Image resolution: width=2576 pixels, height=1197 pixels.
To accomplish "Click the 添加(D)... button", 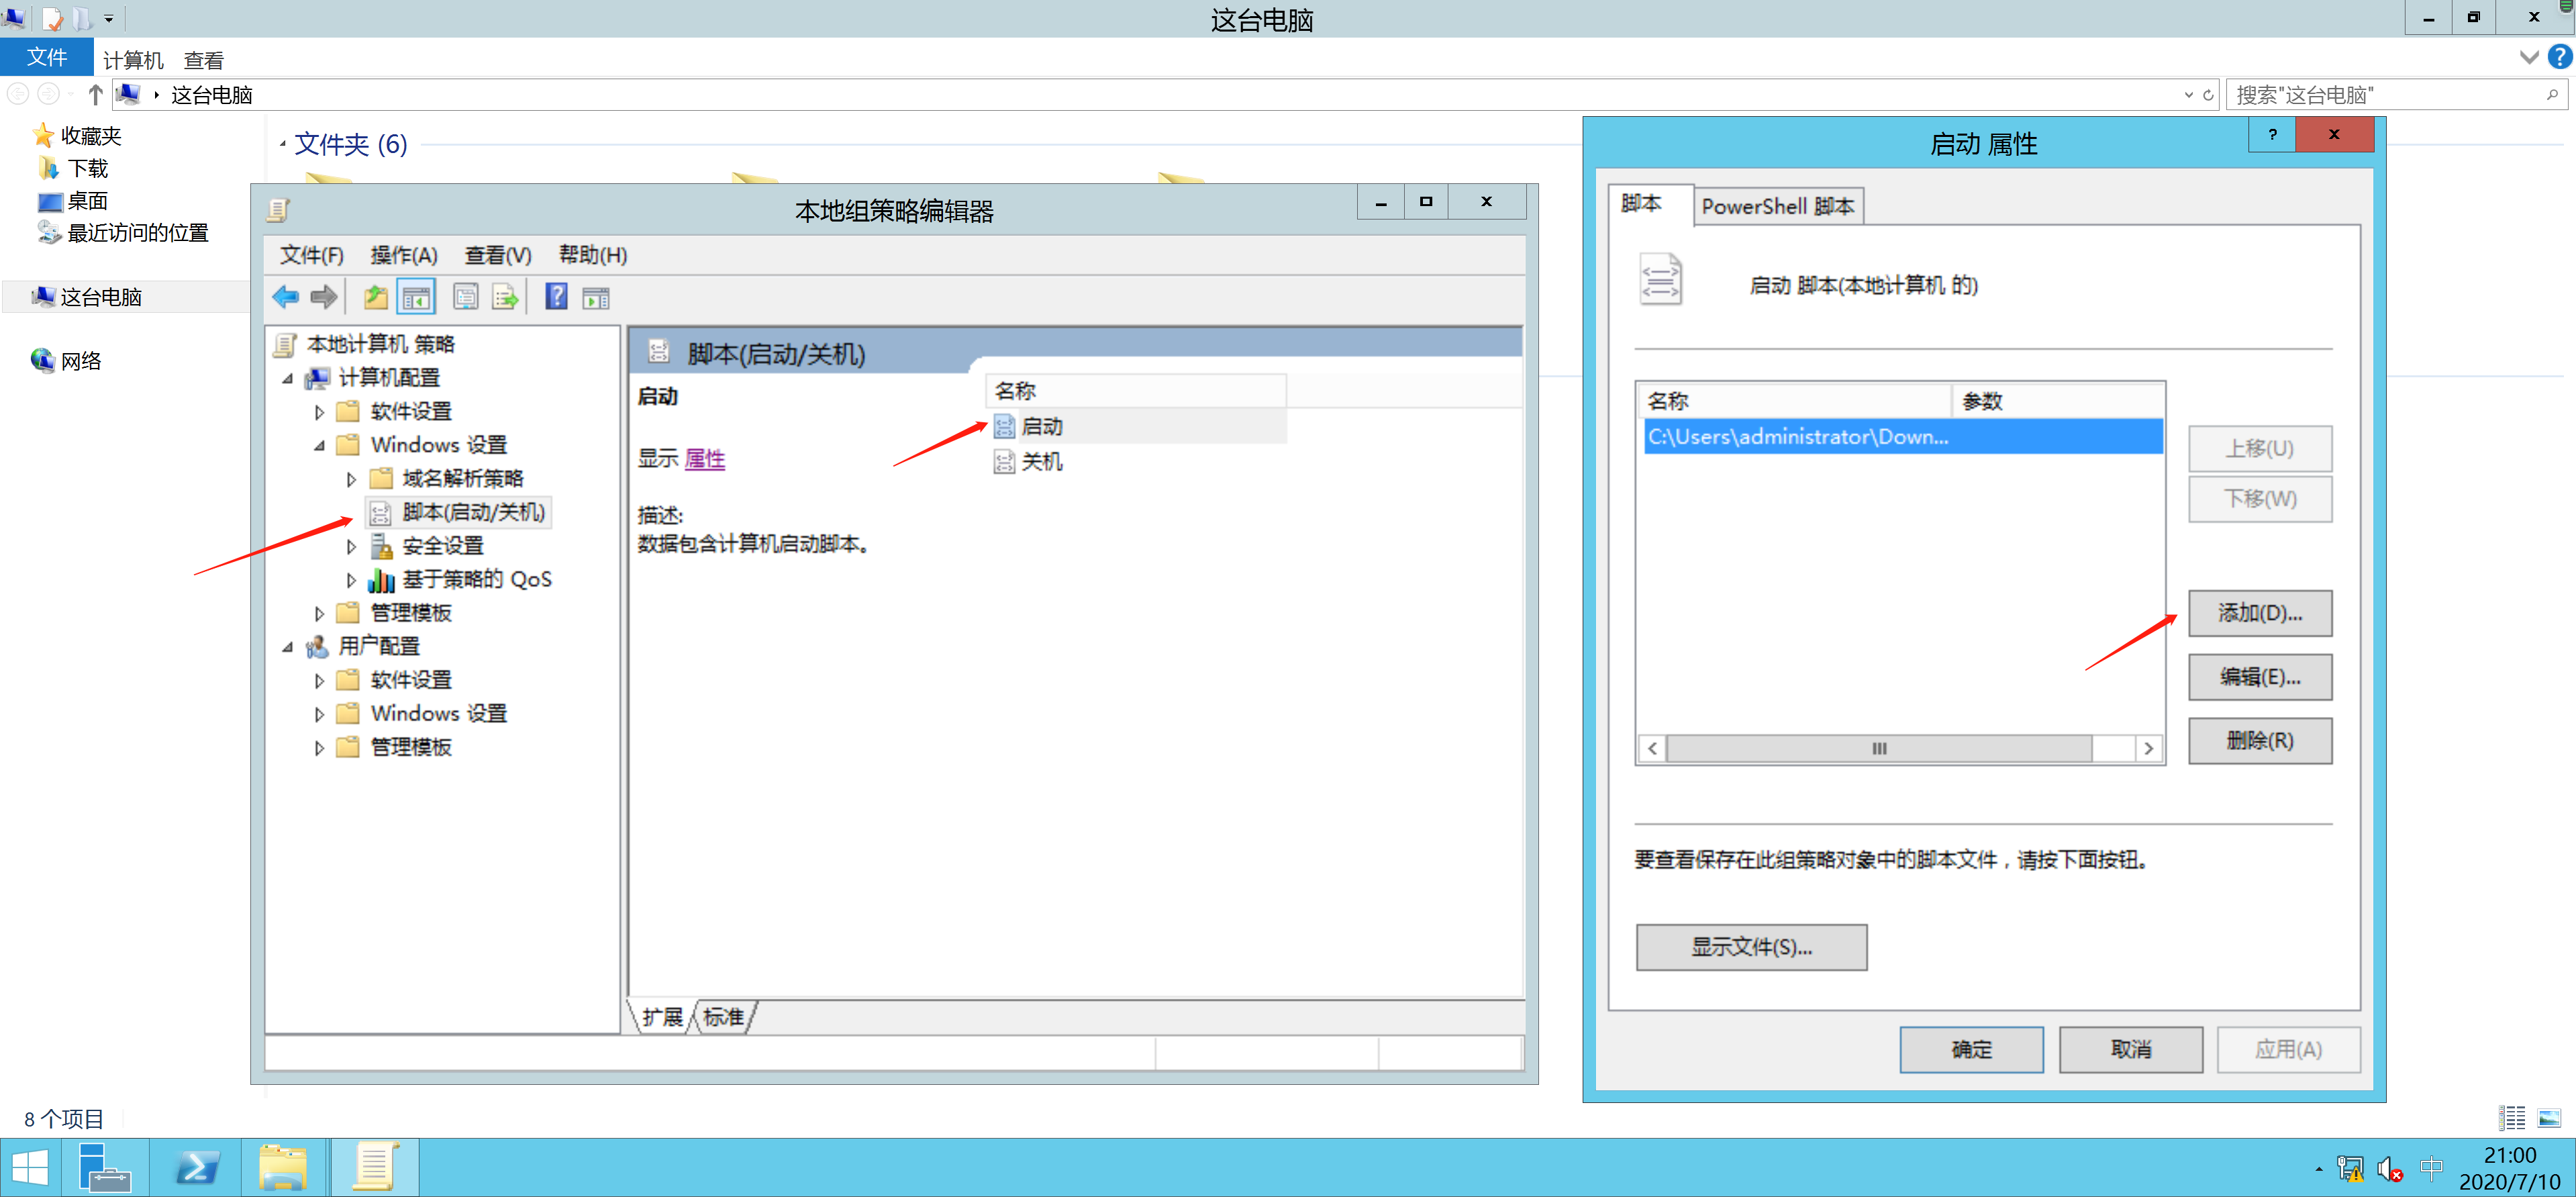I will pyautogui.click(x=2259, y=613).
